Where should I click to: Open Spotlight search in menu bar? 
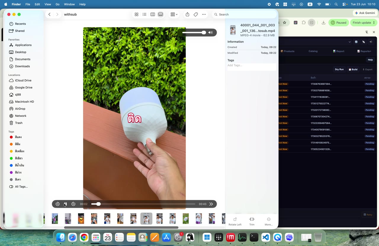coord(336,4)
